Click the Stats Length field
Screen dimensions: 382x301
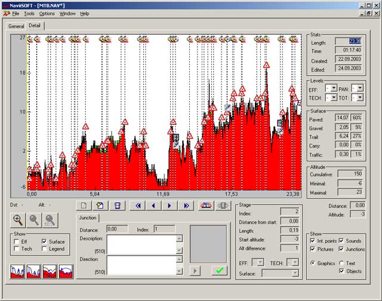tap(349, 41)
